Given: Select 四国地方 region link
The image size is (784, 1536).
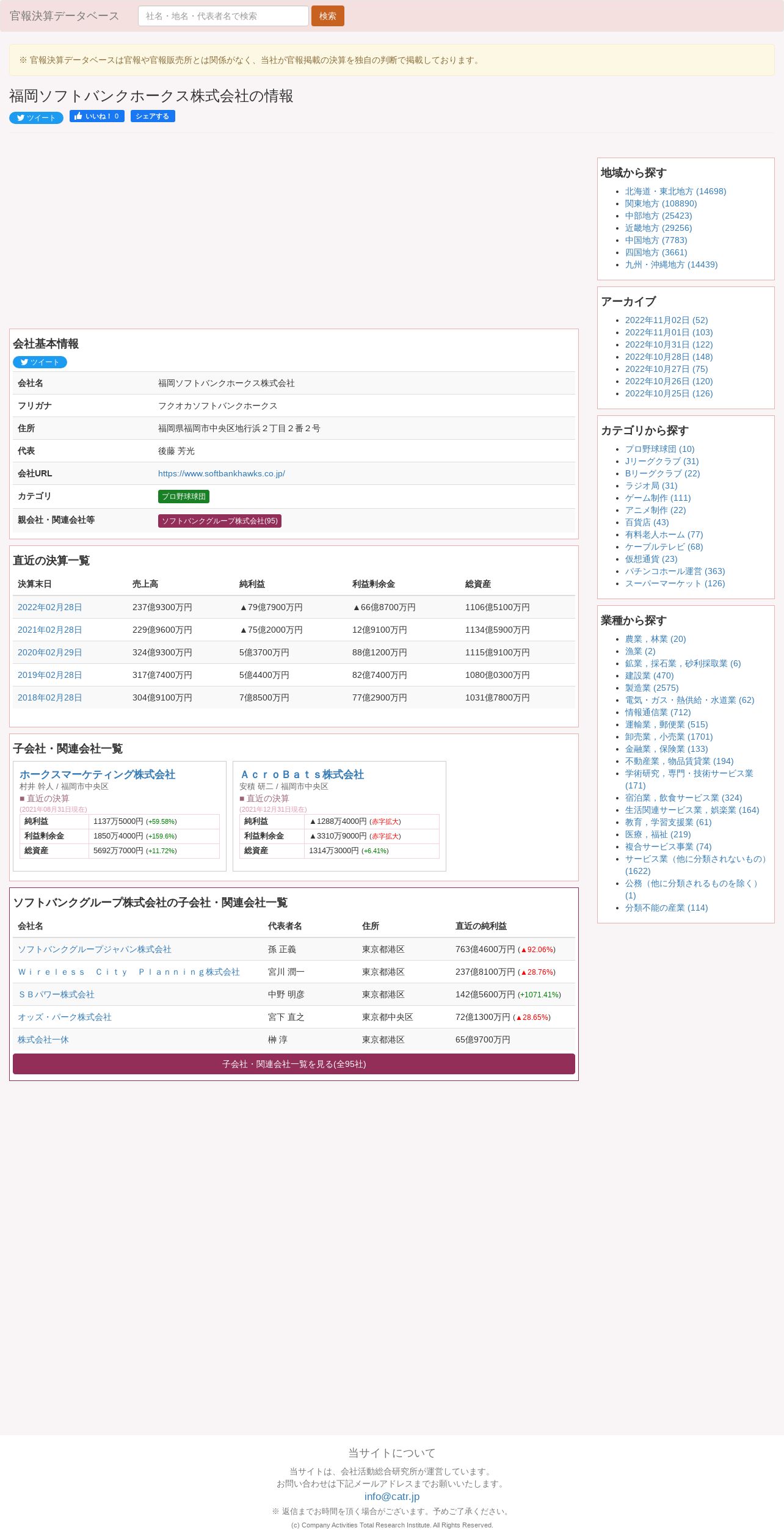Looking at the screenshot, I should [656, 252].
